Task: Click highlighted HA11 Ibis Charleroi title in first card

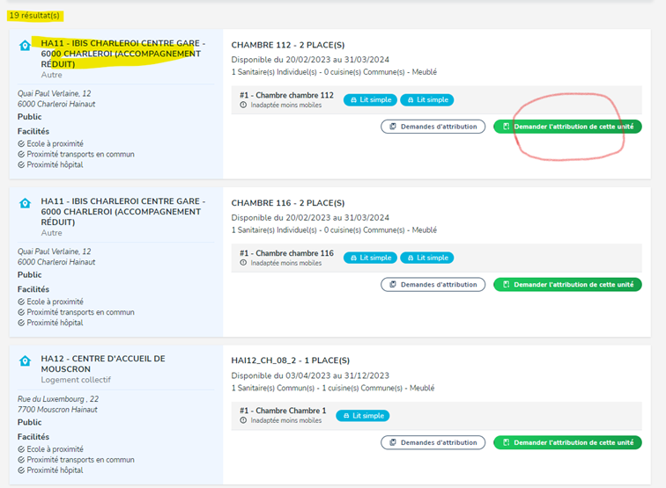Action: coord(122,54)
